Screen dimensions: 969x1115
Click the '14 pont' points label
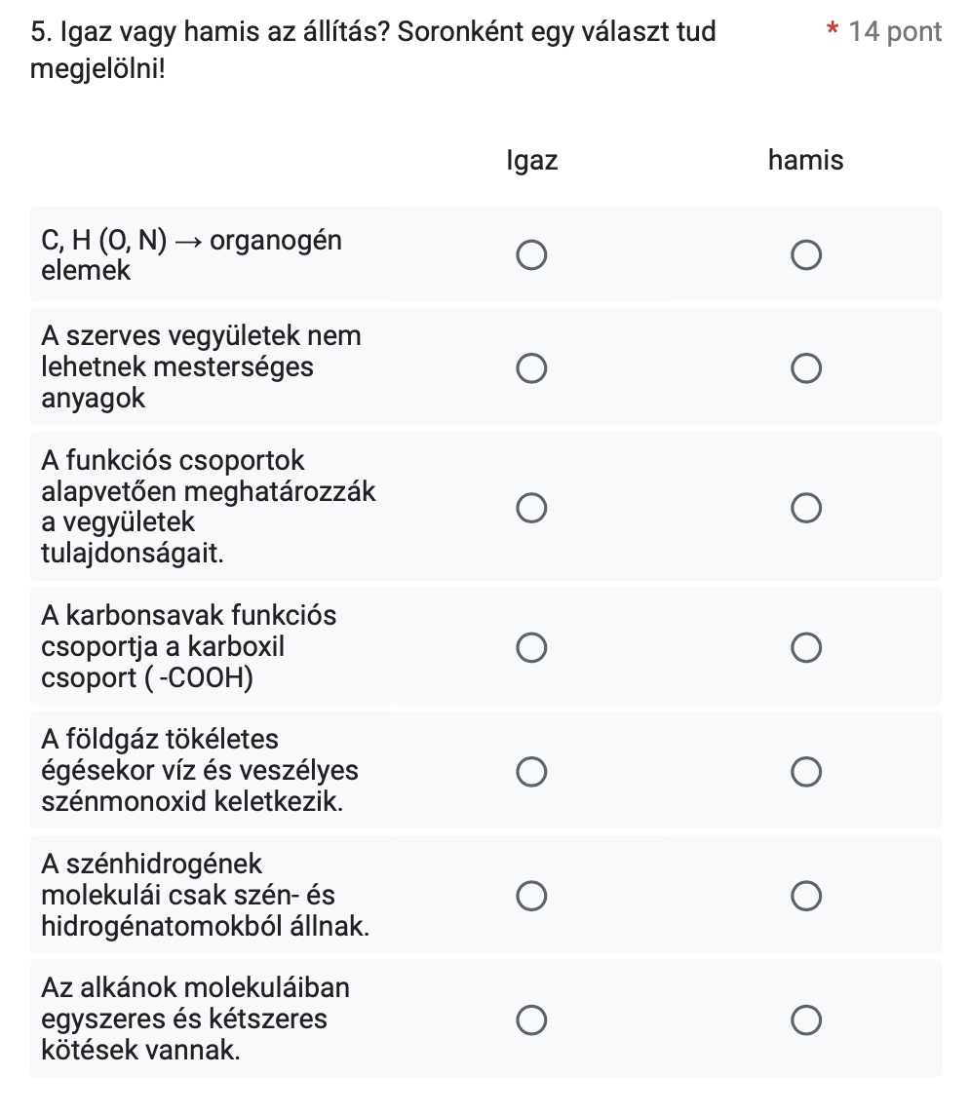(x=895, y=32)
